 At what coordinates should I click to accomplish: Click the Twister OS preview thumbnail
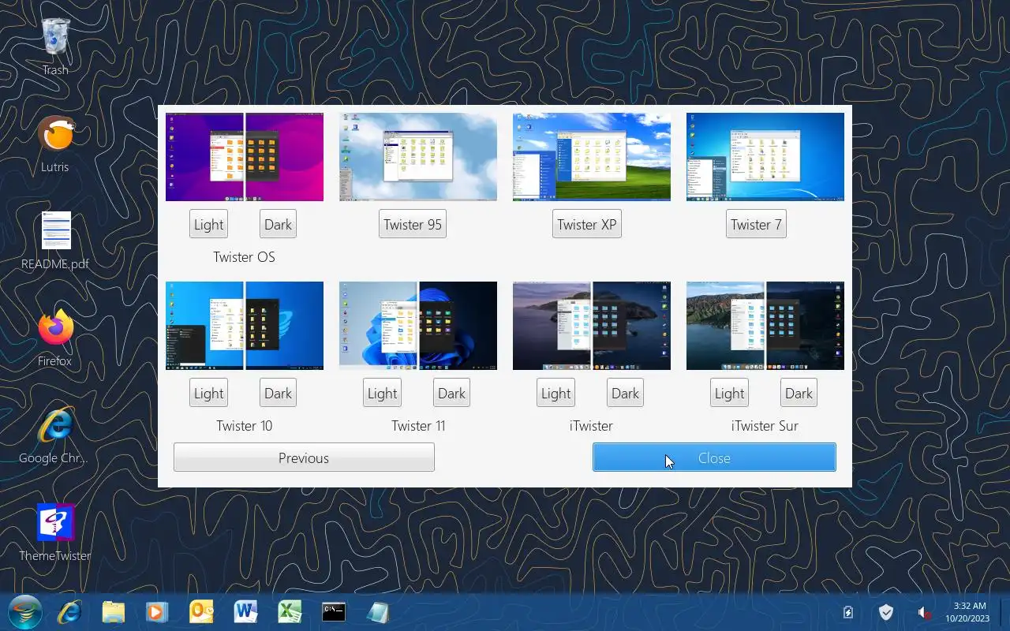[x=245, y=157]
